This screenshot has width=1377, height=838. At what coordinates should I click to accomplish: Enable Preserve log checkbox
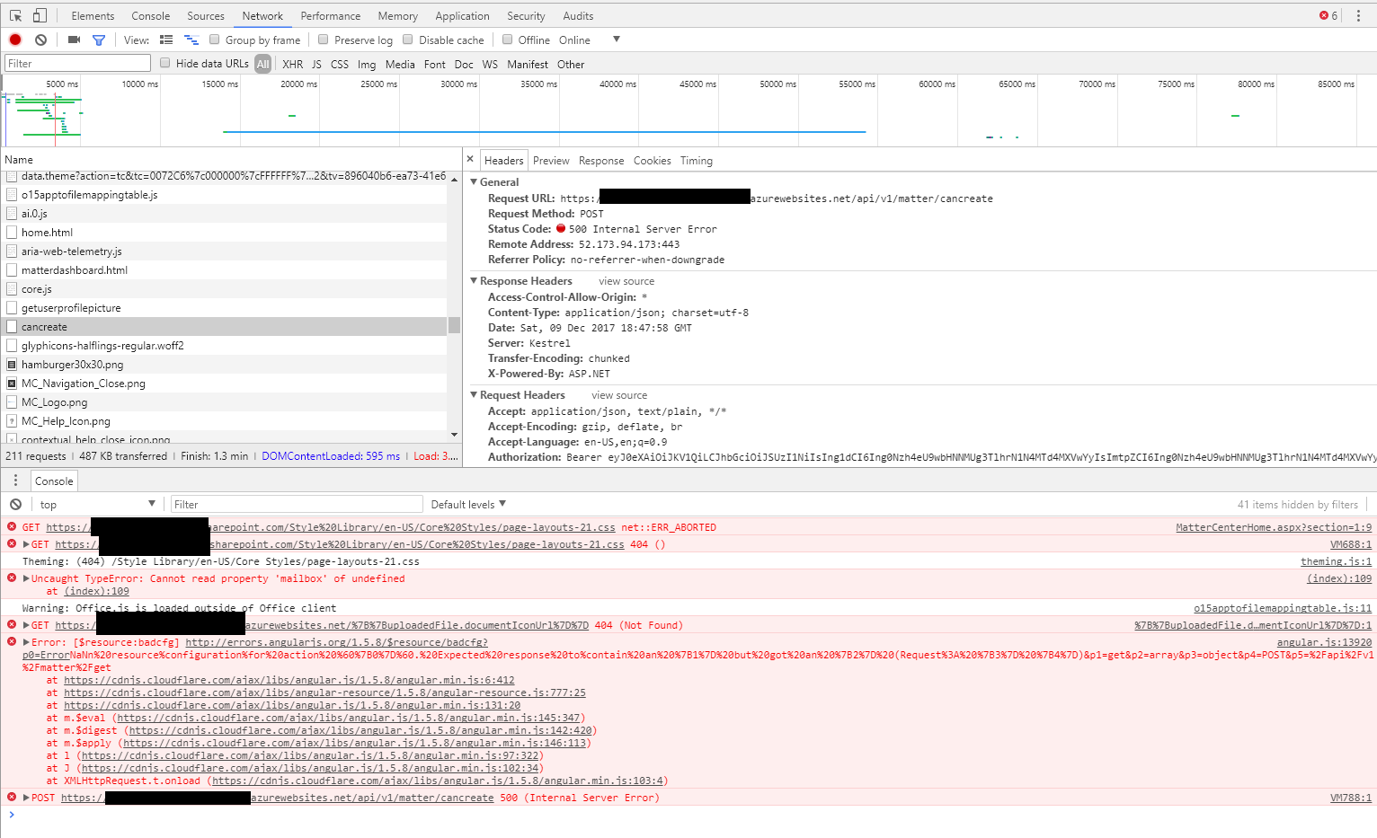coord(324,40)
